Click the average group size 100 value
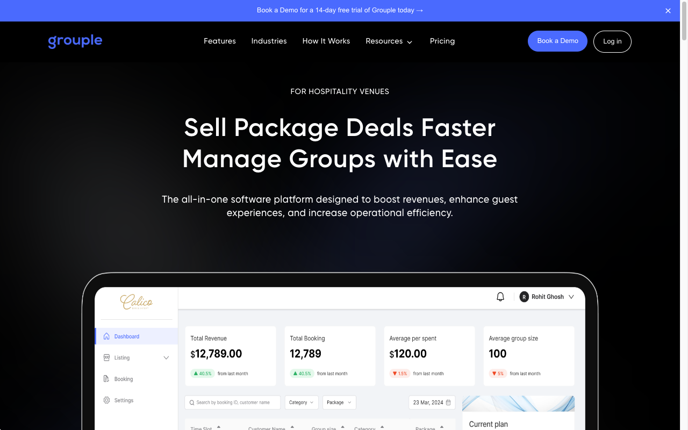Screen dimensions: 688x430 (x=498, y=354)
